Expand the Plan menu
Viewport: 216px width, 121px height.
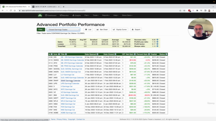[x=87, y=15]
